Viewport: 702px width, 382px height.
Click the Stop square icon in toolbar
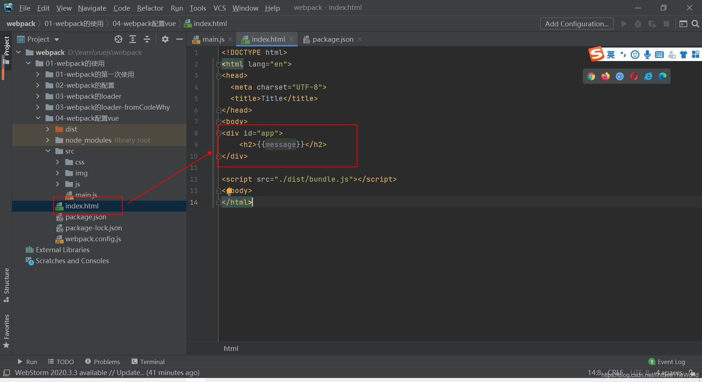pyautogui.click(x=667, y=24)
